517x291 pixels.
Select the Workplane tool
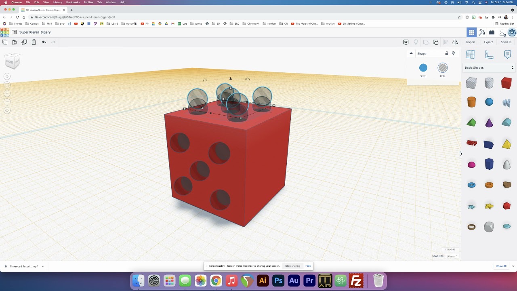[471, 55]
